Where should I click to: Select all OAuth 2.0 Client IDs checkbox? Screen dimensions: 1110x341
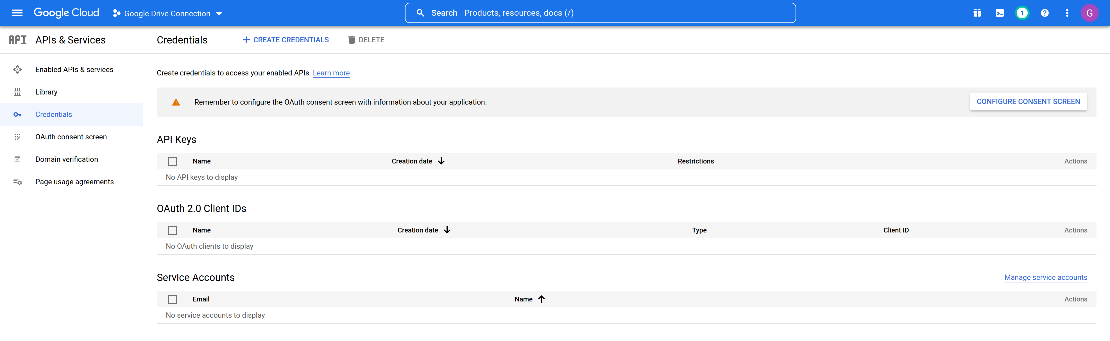pos(172,231)
